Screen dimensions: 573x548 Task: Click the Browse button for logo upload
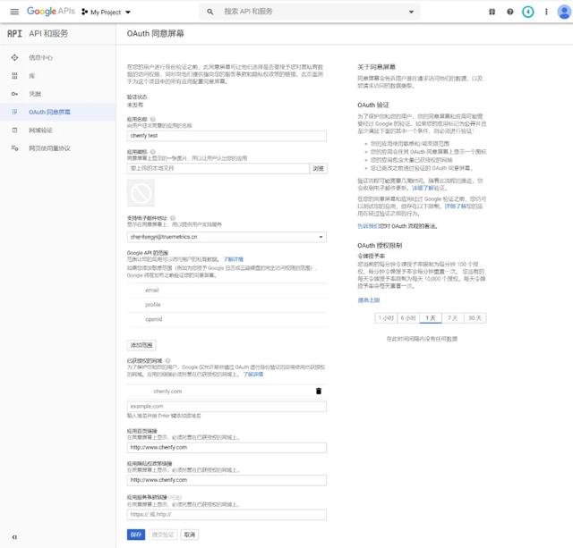[x=319, y=168]
